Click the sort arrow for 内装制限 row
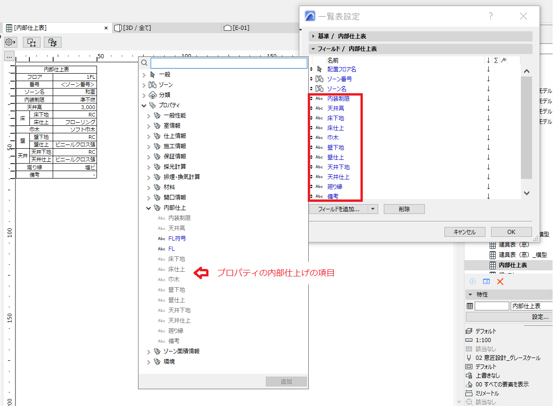This screenshot has width=554, height=406. click(x=488, y=98)
